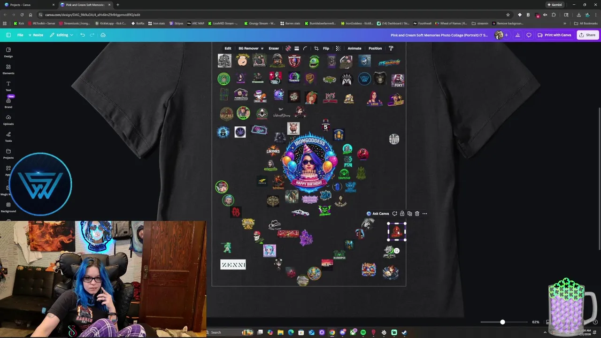Click the browser address bar URL

(x=92, y=15)
